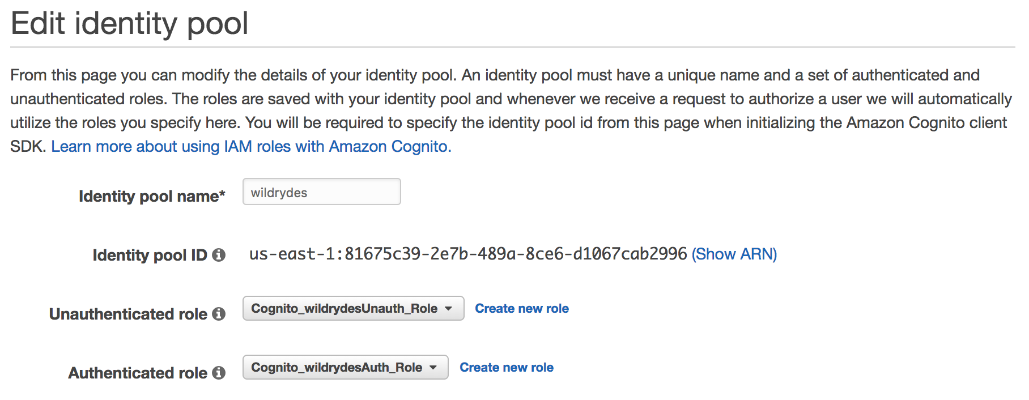The height and width of the screenshot is (400, 1029).
Task: Click the info icon next to Authenticated role
Action: tap(219, 373)
